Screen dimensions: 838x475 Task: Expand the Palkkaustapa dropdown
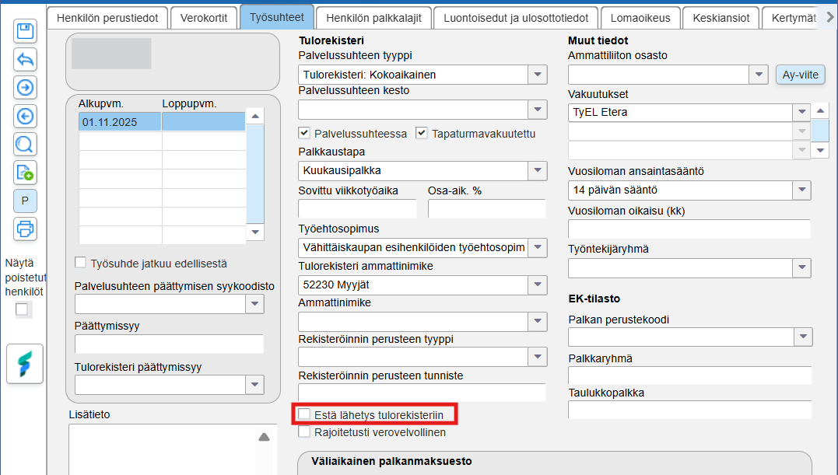tap(538, 171)
